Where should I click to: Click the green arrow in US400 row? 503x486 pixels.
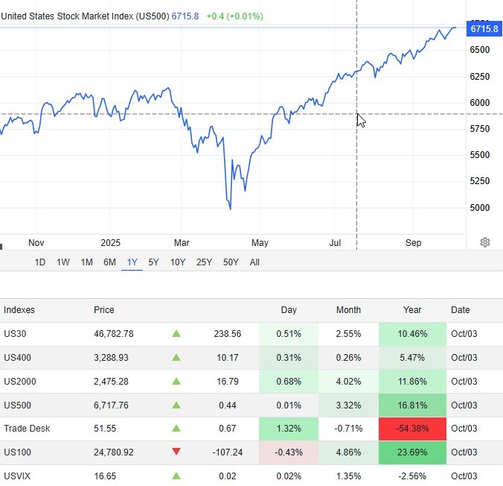(x=176, y=358)
